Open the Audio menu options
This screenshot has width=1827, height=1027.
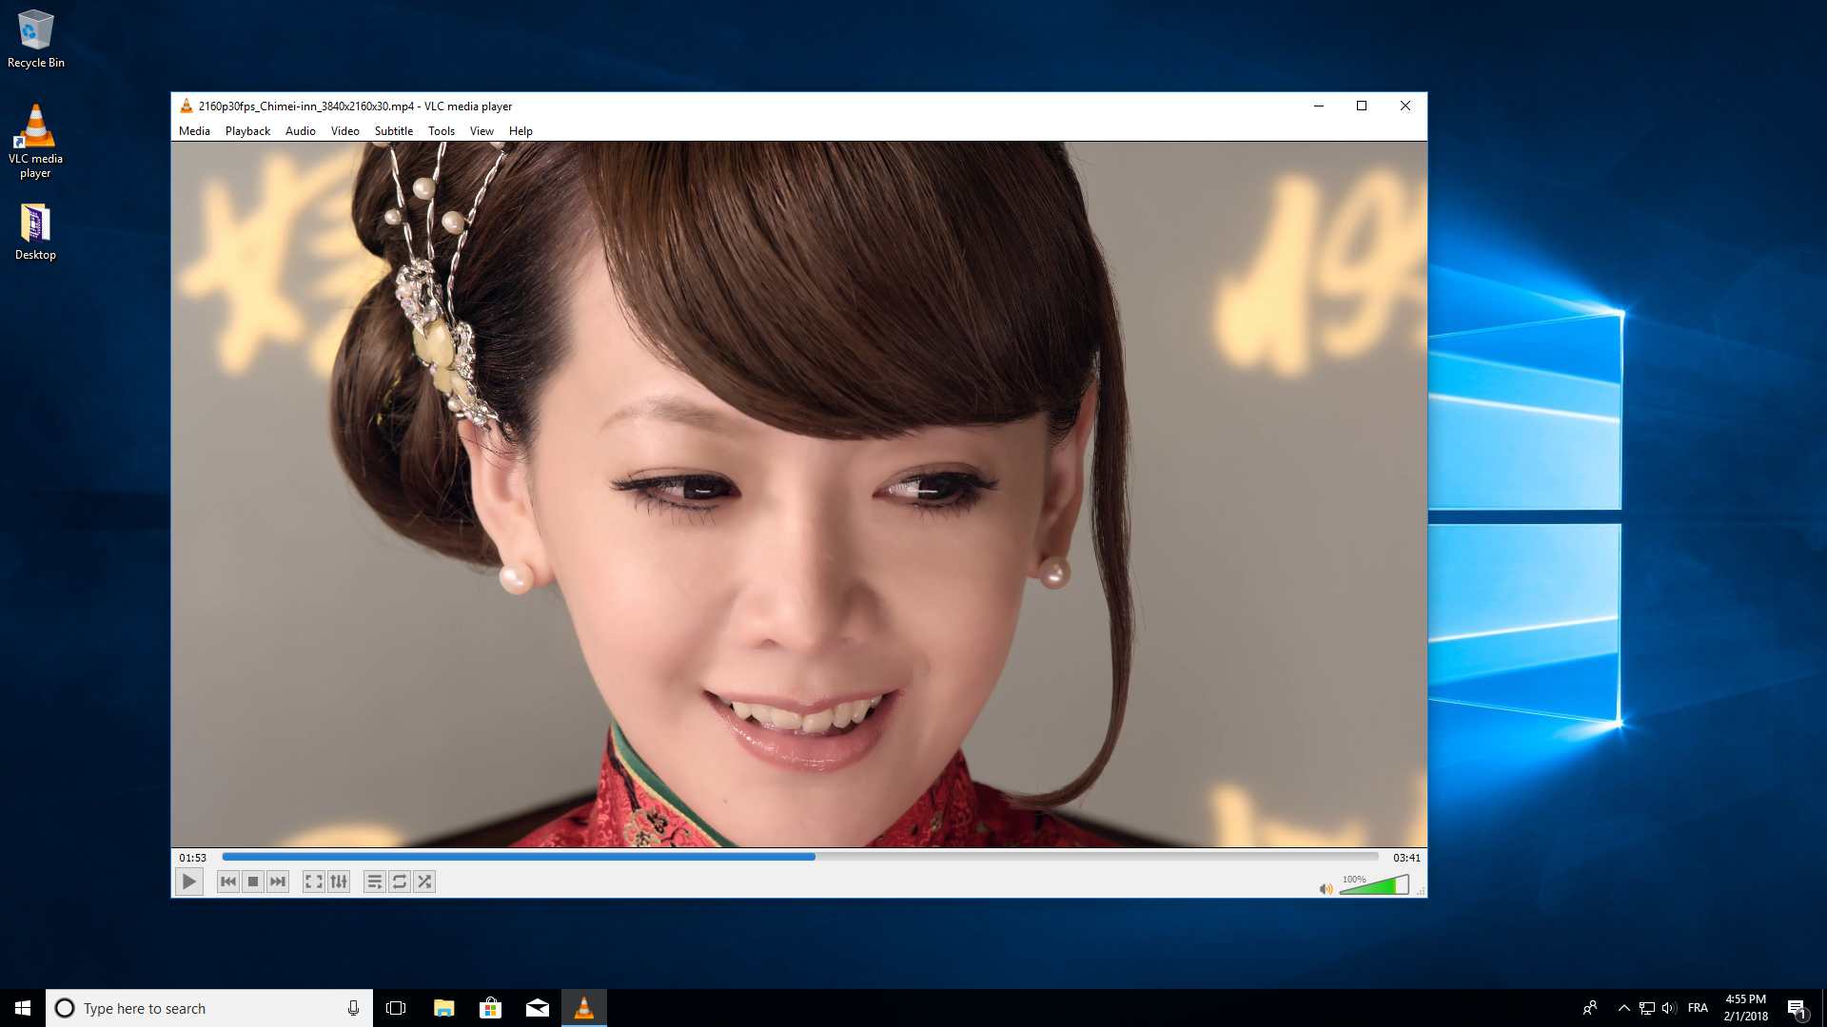coord(300,130)
